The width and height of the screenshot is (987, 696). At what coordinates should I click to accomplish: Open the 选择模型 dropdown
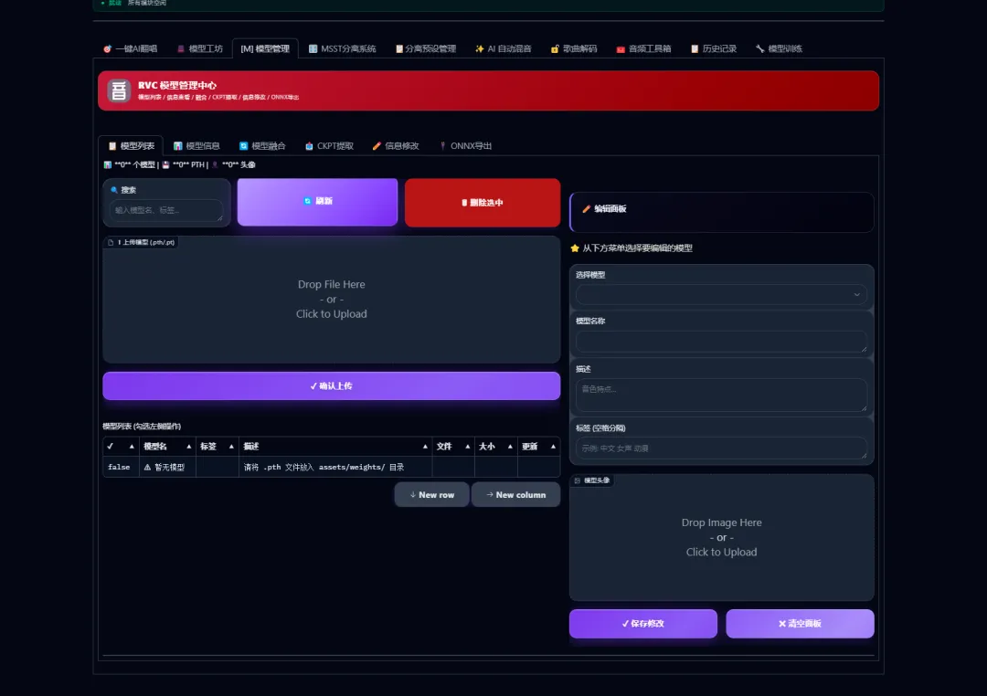click(x=721, y=294)
